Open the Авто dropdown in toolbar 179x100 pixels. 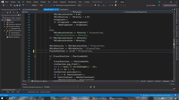[85, 5]
